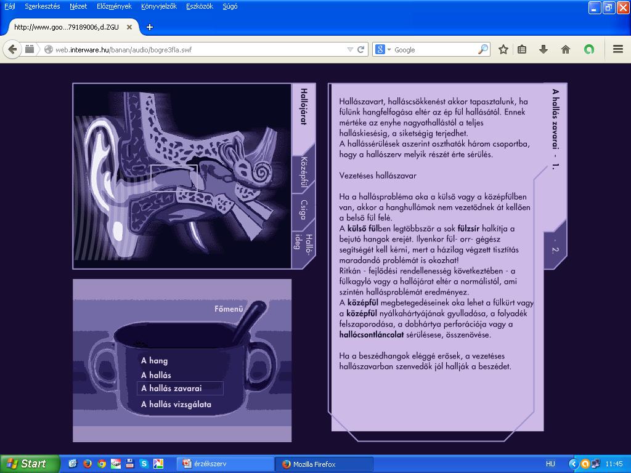The image size is (631, 473).
Task: Click the bold word fülzsír
Action: tap(468, 228)
